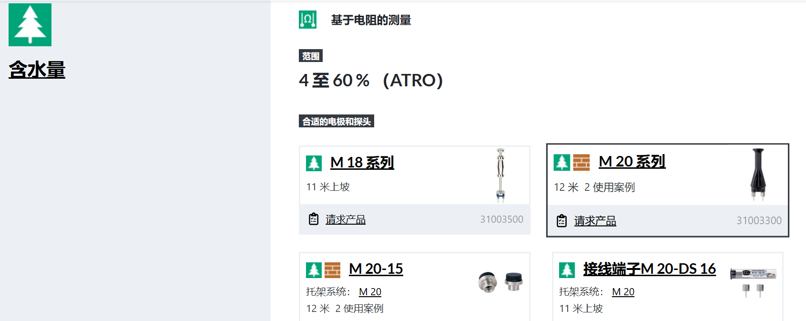Viewport: 806px width, 321px height.
Task: Open the 接线端子M 20-DS 16 product link
Action: click(649, 269)
